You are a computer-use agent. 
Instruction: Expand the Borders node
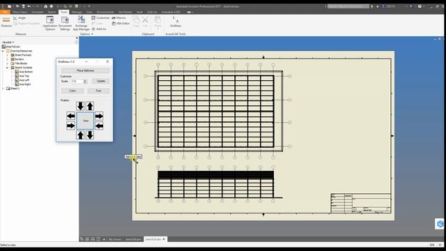pyautogui.click(x=8, y=59)
